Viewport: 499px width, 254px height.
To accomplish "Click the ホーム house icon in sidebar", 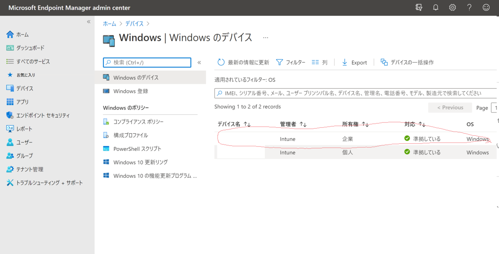I will [10, 35].
